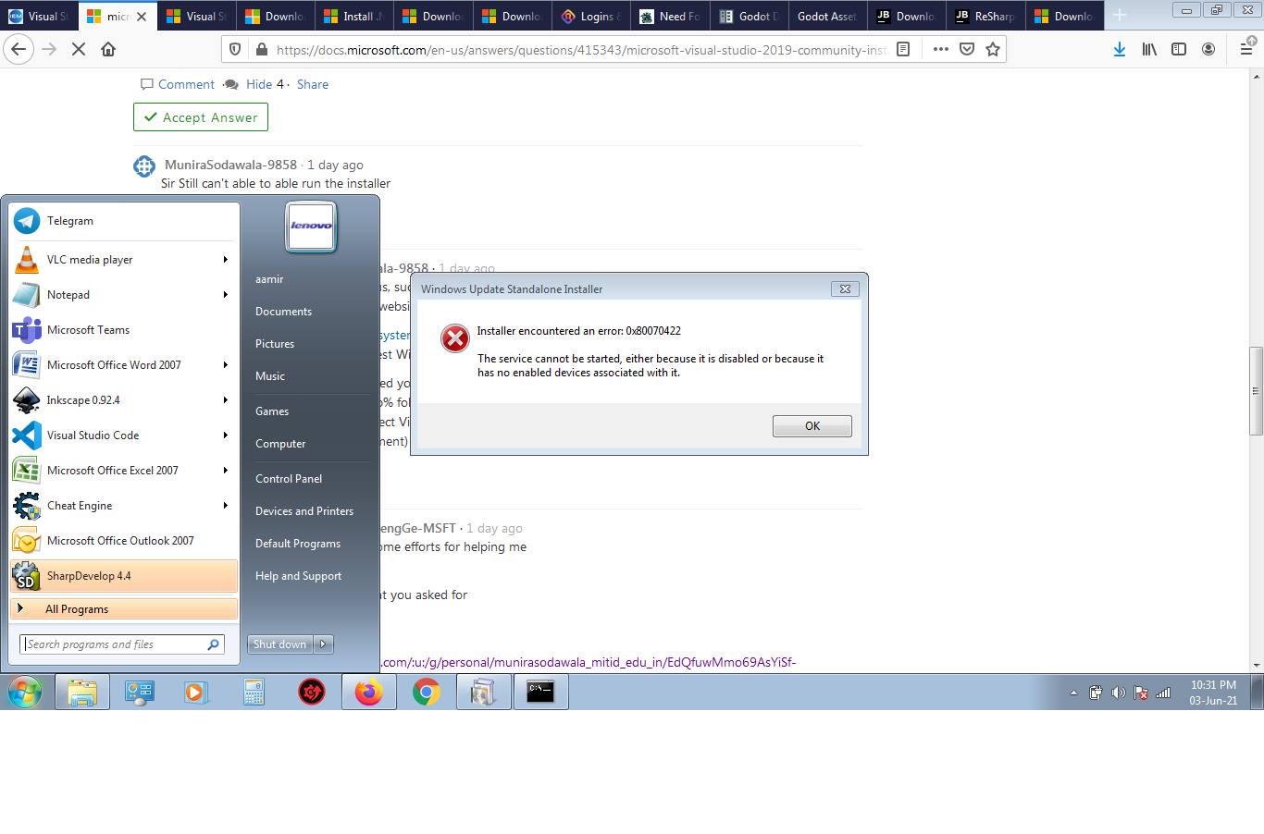Open Computer from Start menu
This screenshot has height=834, width=1264.
point(280,444)
